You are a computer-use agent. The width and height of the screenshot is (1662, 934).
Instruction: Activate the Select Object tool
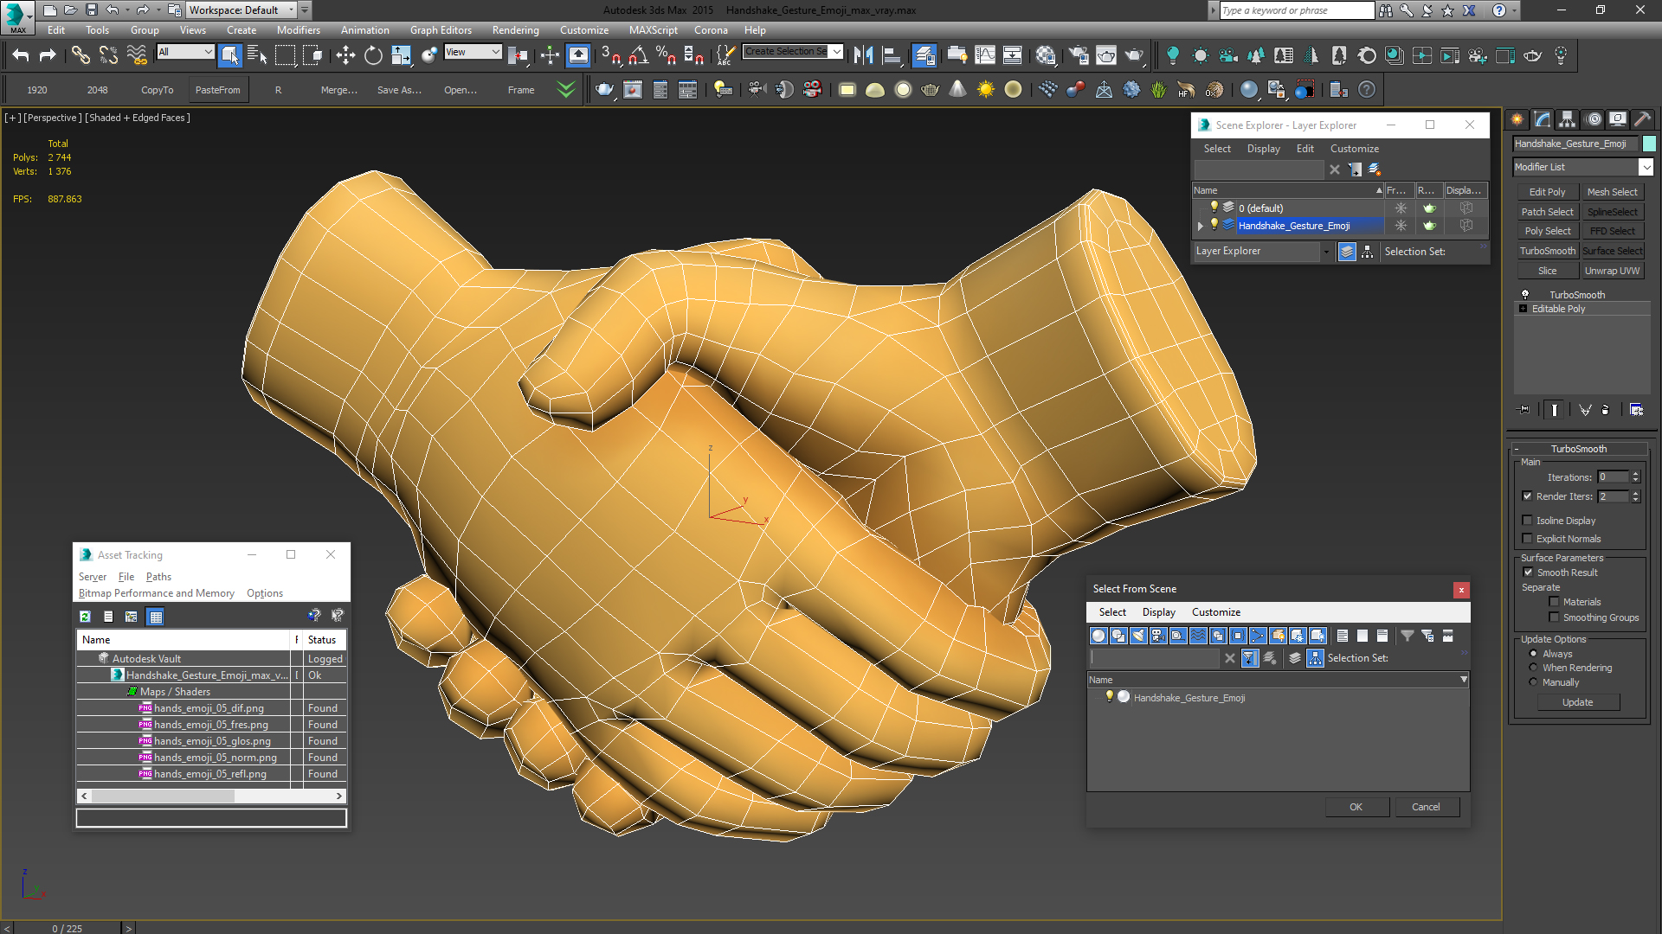click(x=229, y=56)
